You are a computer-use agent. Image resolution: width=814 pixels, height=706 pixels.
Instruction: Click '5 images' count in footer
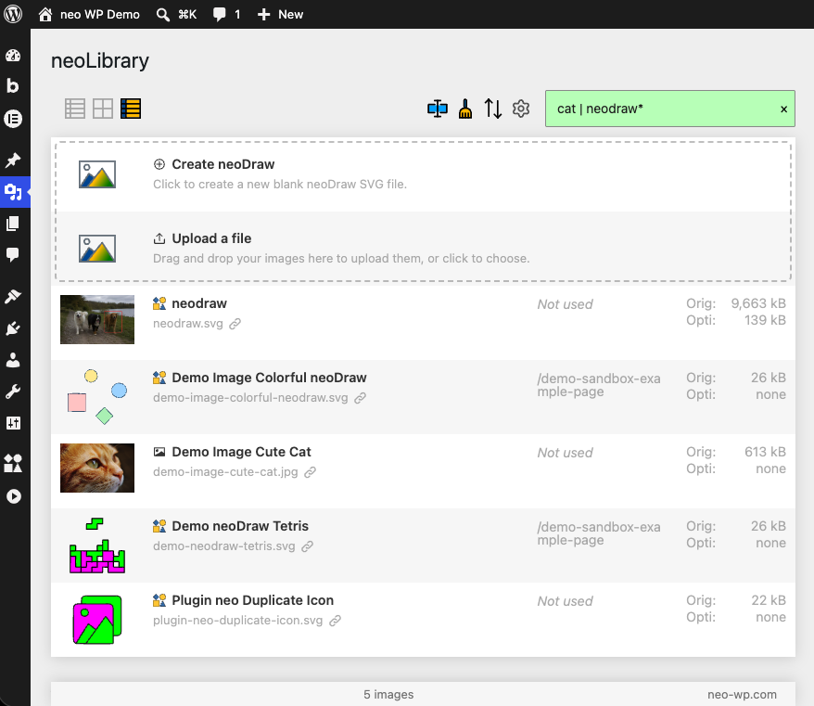[x=388, y=695]
